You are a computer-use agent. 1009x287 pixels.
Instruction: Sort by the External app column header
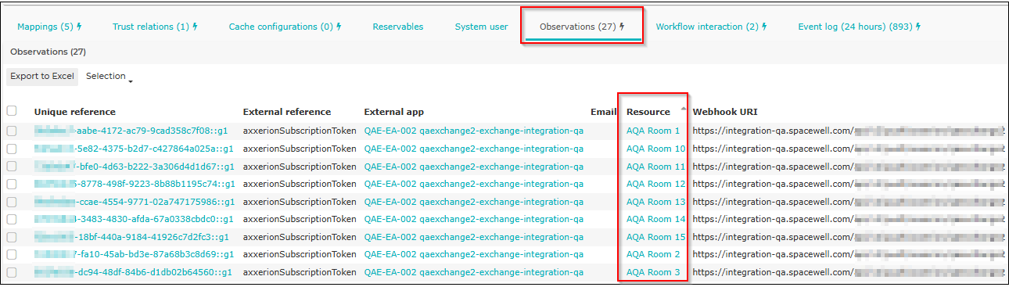394,112
